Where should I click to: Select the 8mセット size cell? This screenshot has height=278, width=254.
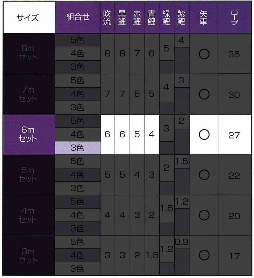click(x=29, y=54)
